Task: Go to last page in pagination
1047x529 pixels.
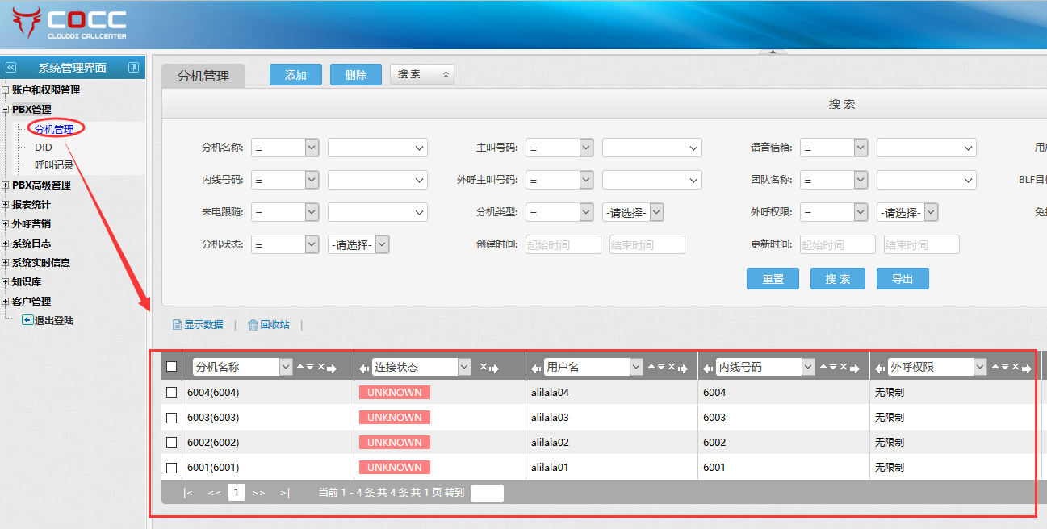Action: 284,493
